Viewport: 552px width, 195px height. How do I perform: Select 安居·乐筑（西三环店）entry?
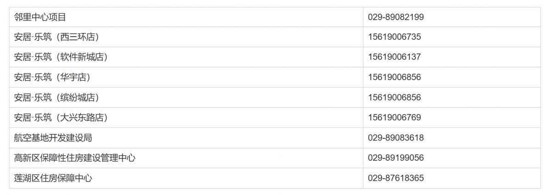(57, 37)
